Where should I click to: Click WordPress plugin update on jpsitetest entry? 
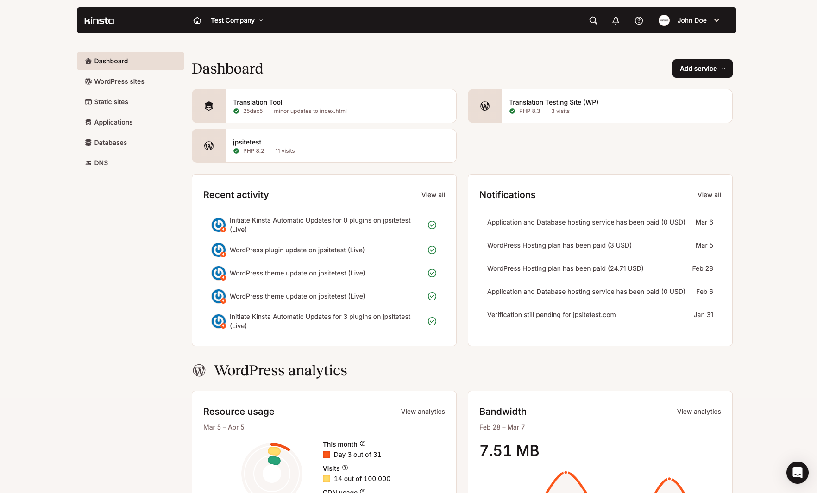(x=324, y=250)
